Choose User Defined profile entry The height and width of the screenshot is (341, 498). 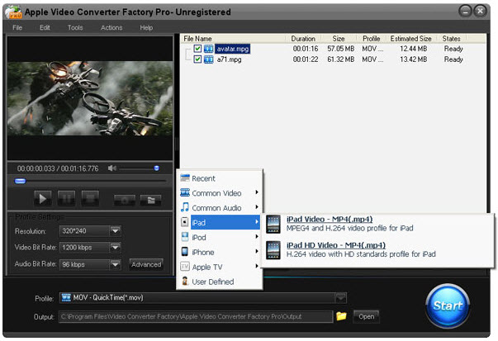click(x=213, y=282)
